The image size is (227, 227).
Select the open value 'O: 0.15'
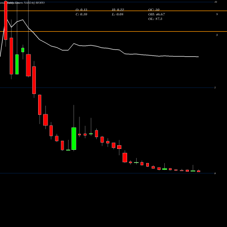point(81,10)
